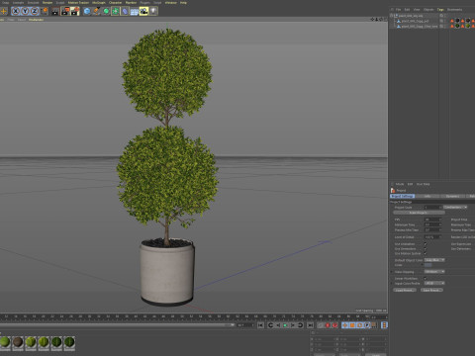Switch to the Info tab in Attributes
Viewport: 475px width, 356px height.
point(427,196)
